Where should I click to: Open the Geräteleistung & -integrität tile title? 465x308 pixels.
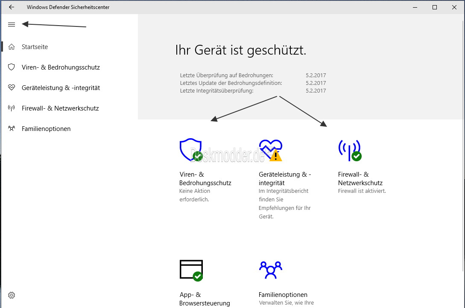[x=285, y=179]
